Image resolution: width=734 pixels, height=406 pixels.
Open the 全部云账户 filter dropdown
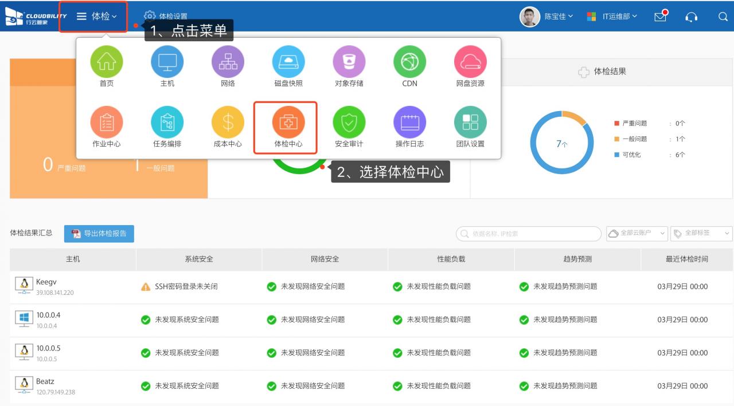coord(637,234)
